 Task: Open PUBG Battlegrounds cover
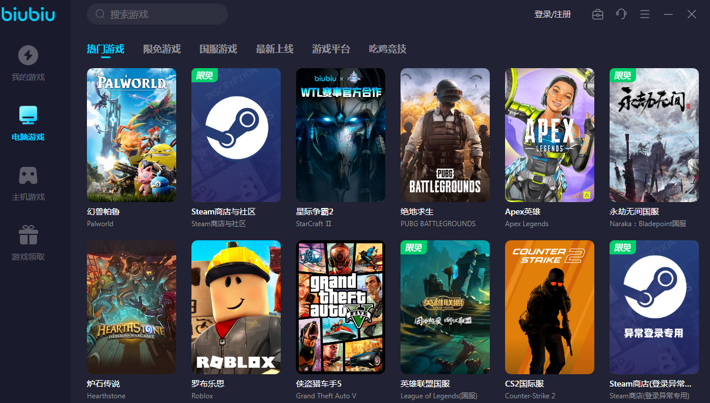tap(445, 135)
